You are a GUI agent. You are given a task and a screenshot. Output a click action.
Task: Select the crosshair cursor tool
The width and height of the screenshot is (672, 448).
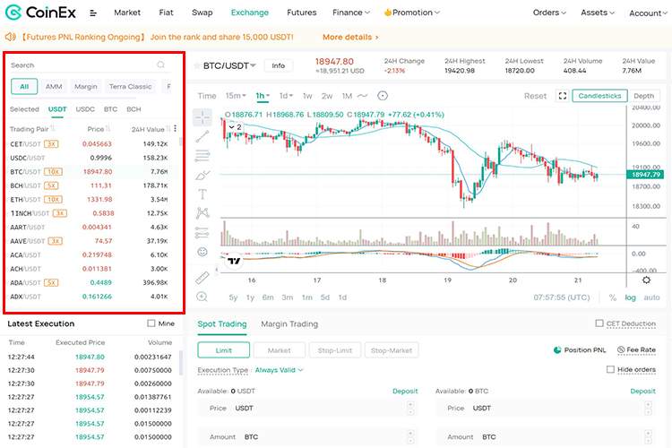(x=202, y=117)
